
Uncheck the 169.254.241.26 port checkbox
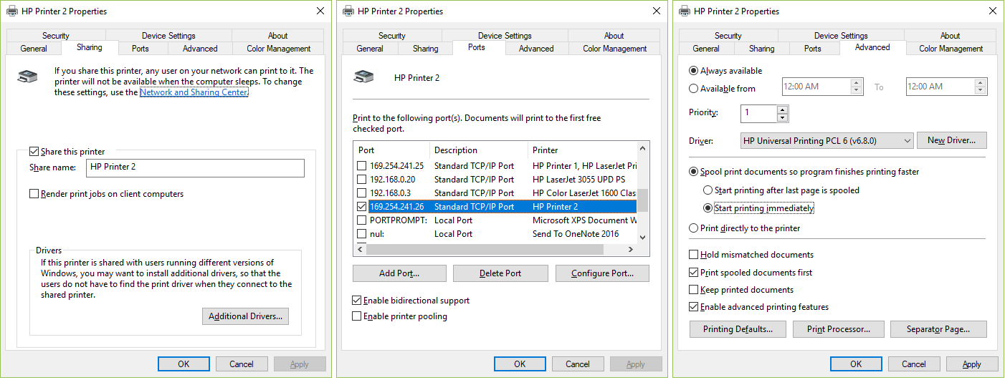point(362,207)
